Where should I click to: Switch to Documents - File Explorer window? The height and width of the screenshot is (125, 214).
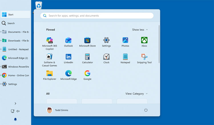15,32
